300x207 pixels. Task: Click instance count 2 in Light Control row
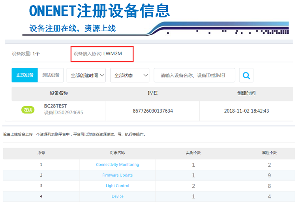(193, 186)
